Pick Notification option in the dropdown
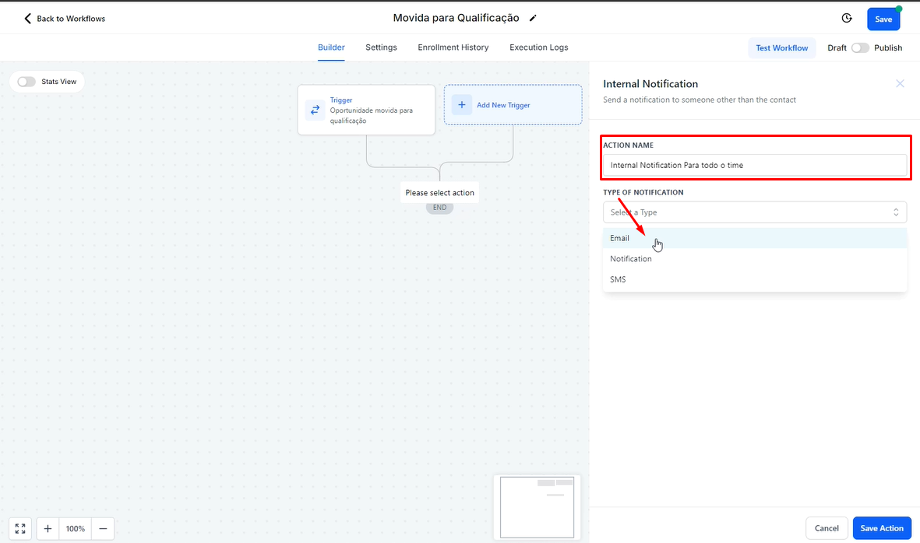 [631, 259]
